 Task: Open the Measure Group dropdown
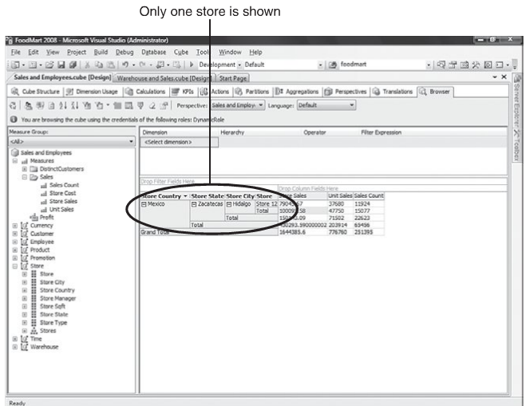pyautogui.click(x=131, y=142)
